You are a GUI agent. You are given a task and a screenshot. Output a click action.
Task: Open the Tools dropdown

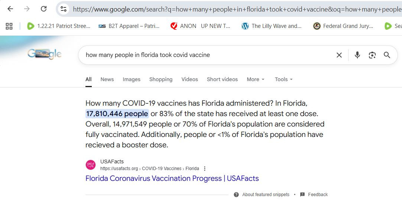pyautogui.click(x=283, y=79)
